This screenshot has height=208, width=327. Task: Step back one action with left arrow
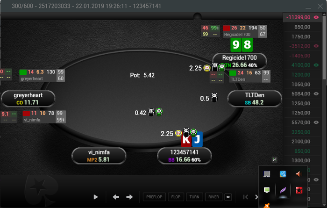pos(116,197)
